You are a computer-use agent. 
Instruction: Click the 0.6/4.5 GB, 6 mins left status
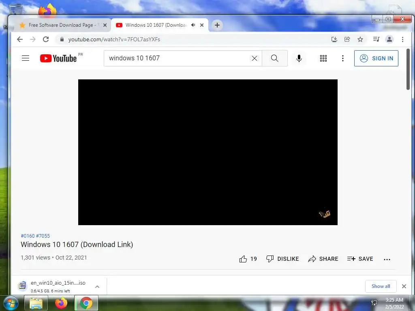click(50, 291)
